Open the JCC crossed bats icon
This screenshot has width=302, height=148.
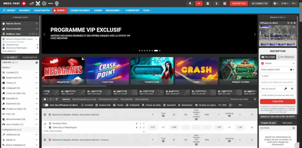pyautogui.click(x=38, y=4)
